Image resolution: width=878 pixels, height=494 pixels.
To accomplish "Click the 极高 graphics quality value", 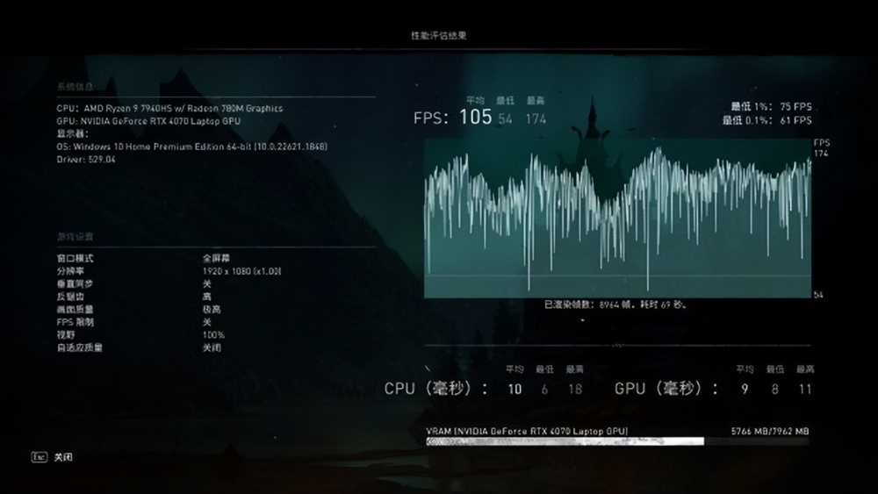I will point(212,310).
